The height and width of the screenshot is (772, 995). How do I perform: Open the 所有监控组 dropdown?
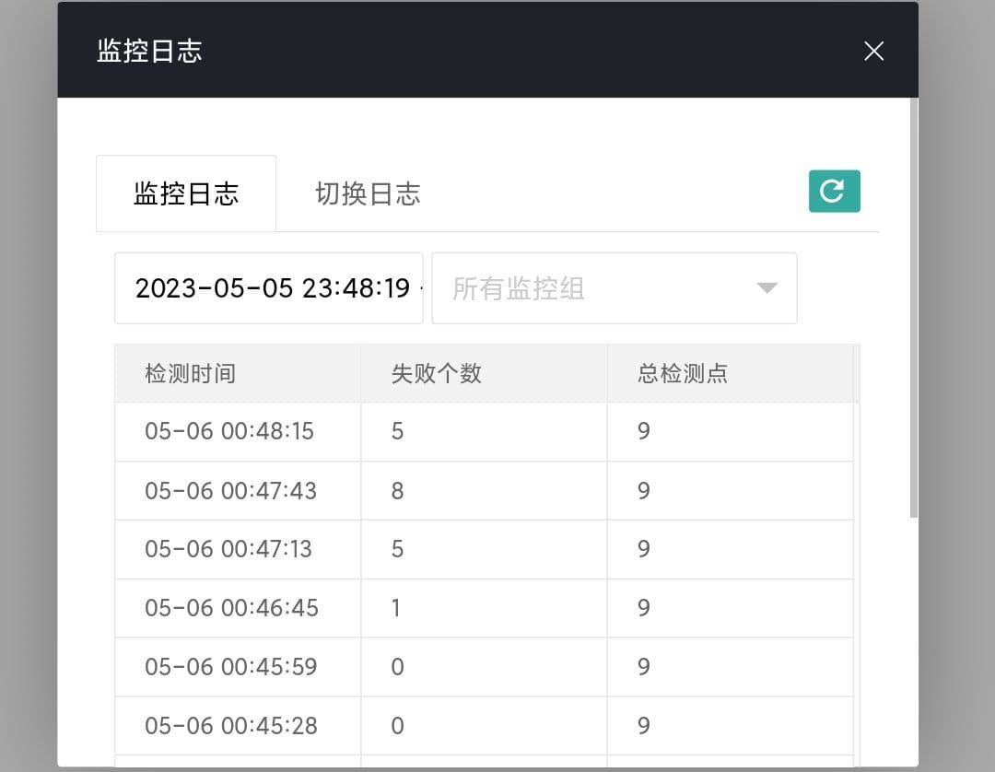click(615, 288)
